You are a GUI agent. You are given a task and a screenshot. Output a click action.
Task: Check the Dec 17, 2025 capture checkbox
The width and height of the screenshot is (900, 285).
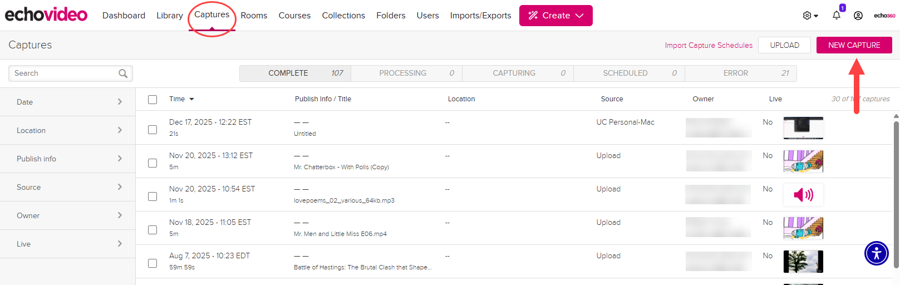153,130
